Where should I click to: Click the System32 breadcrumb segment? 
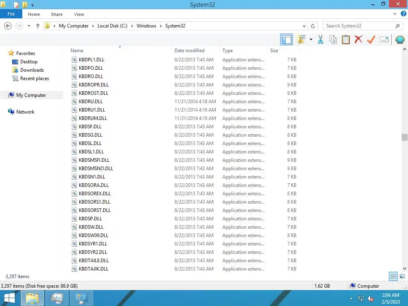coord(175,26)
